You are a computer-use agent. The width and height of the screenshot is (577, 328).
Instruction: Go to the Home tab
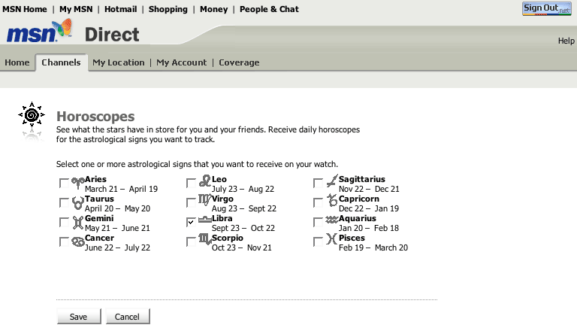pyautogui.click(x=17, y=62)
